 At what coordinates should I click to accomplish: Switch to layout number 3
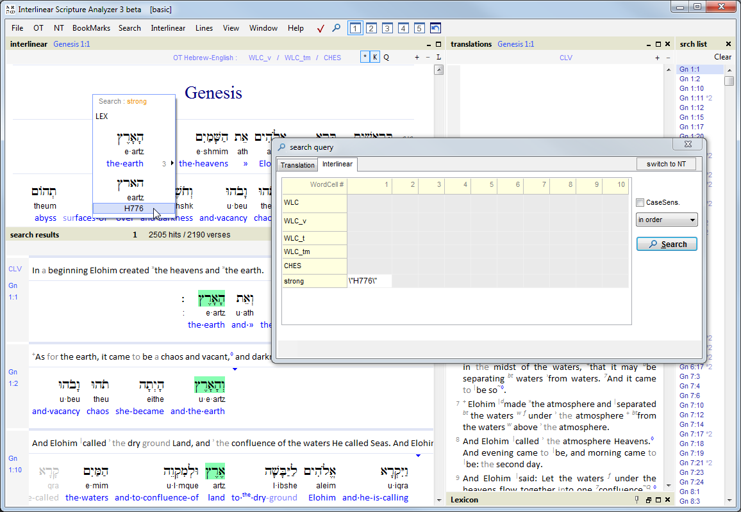pyautogui.click(x=387, y=28)
